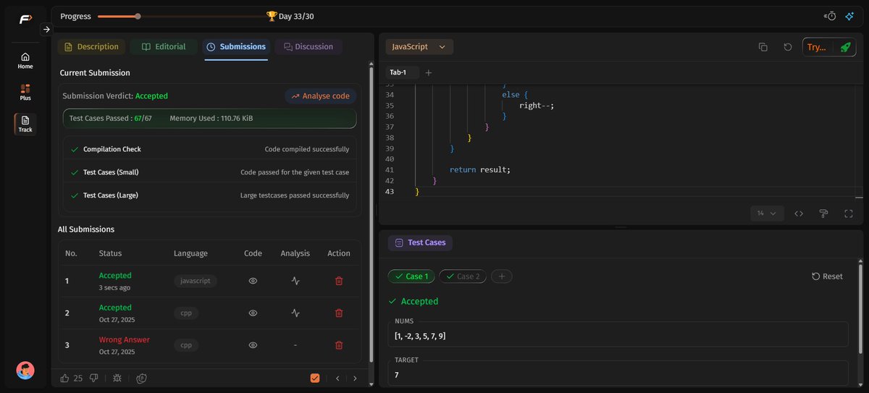The width and height of the screenshot is (869, 393).
Task: Open the JavaScript language dropdown
Action: [x=419, y=47]
